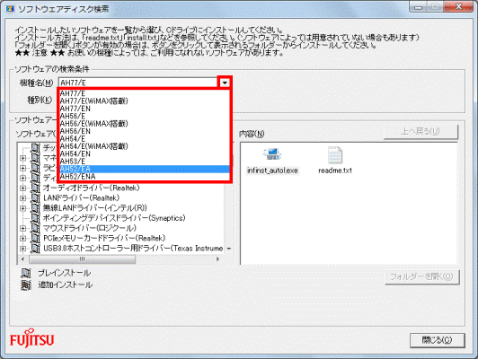Viewport: 478px width, 359px height.
Task: Select AH56/E from the model list
Action: tap(144, 116)
